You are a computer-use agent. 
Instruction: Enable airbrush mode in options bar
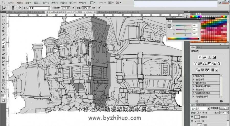[x=94, y=8]
